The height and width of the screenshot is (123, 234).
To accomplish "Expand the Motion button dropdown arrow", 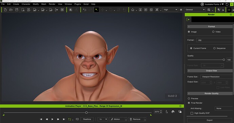I will [126, 119].
